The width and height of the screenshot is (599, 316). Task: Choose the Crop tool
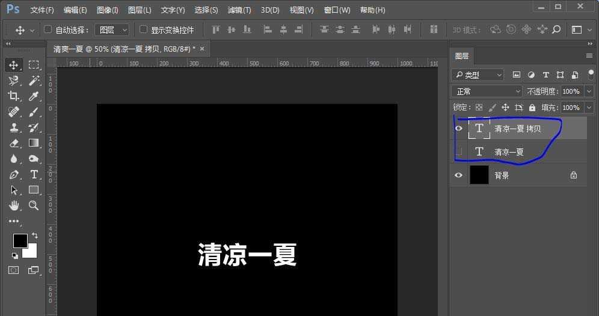pos(14,96)
